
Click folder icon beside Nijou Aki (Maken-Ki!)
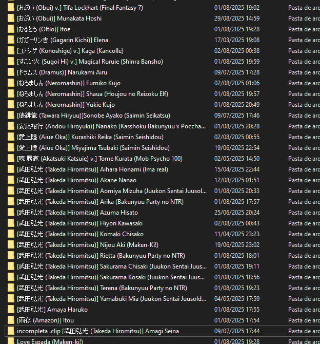[x=11, y=245]
